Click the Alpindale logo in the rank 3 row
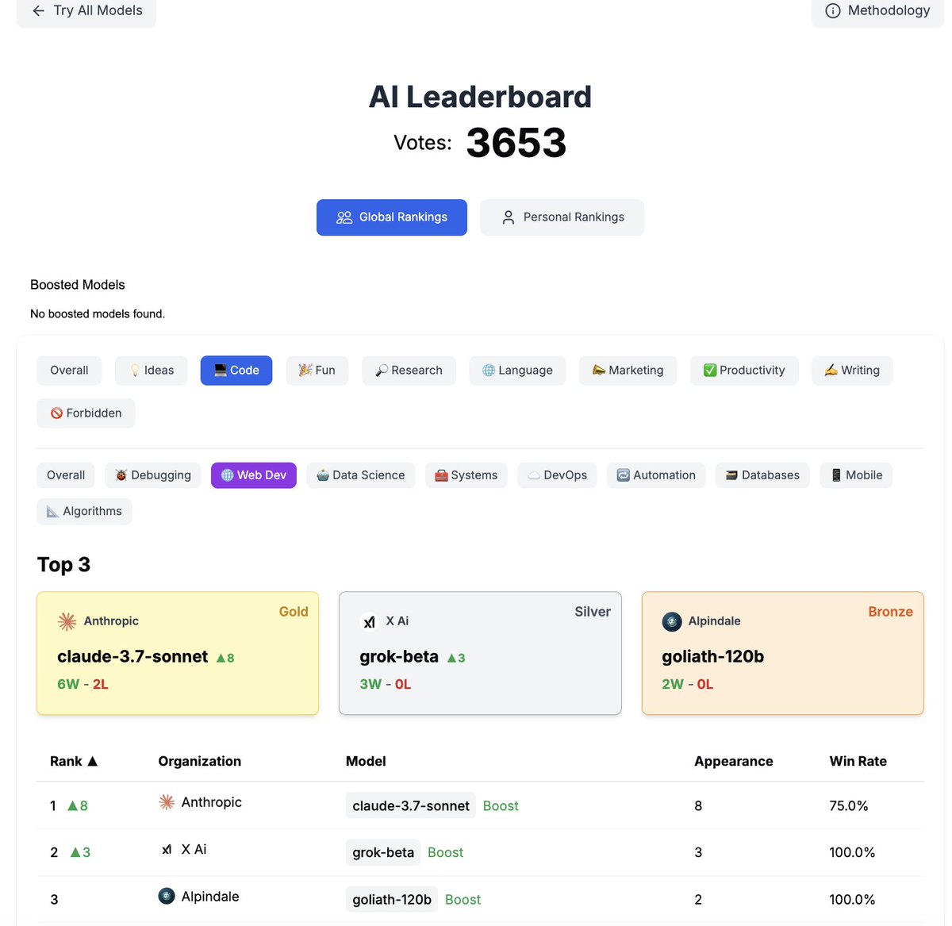 click(x=167, y=897)
